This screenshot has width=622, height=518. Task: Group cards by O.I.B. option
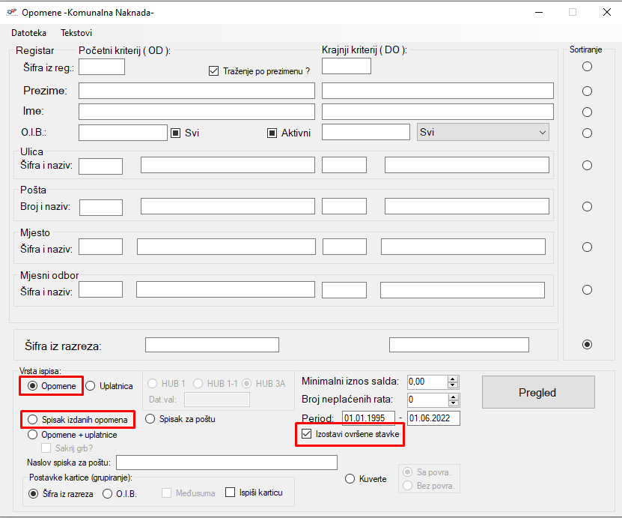(x=107, y=493)
